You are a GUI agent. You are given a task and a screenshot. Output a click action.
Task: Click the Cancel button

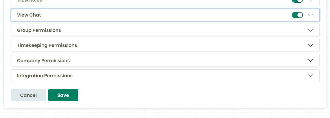29,95
